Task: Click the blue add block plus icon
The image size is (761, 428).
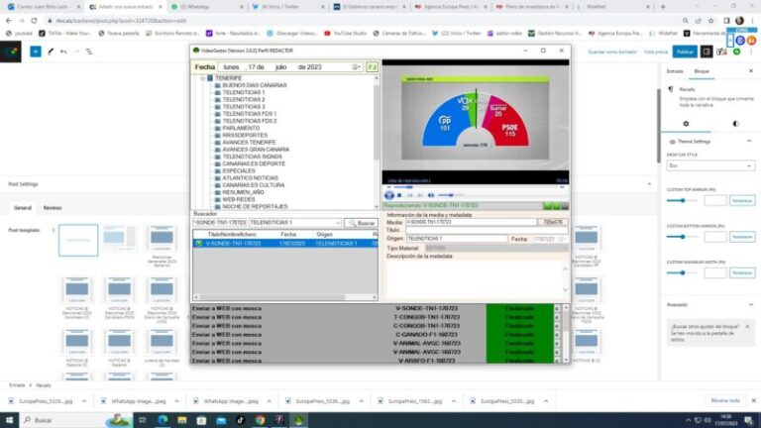Action: (36, 52)
